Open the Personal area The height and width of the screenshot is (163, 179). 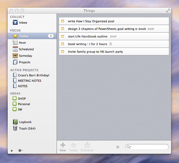(x=32, y=104)
